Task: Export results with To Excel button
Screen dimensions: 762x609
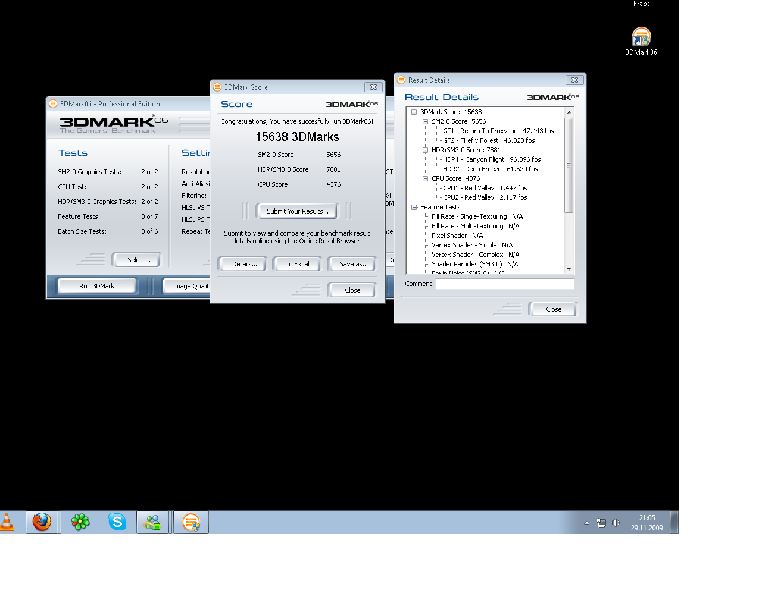Action: click(297, 264)
